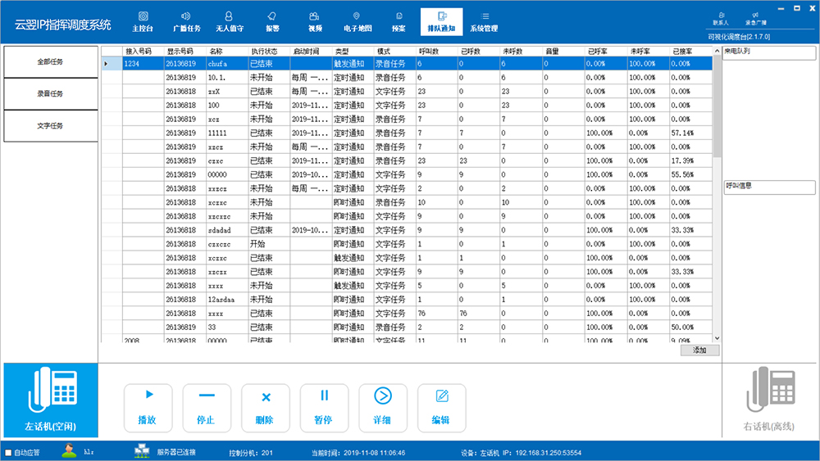
Task: Click the 停止 stop button
Action: [207, 409]
